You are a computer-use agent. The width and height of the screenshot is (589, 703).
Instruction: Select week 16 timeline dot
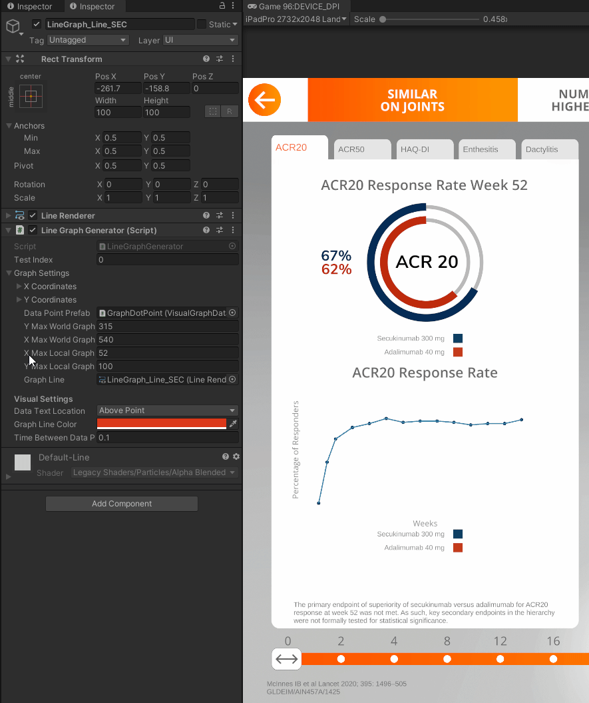coord(553,658)
